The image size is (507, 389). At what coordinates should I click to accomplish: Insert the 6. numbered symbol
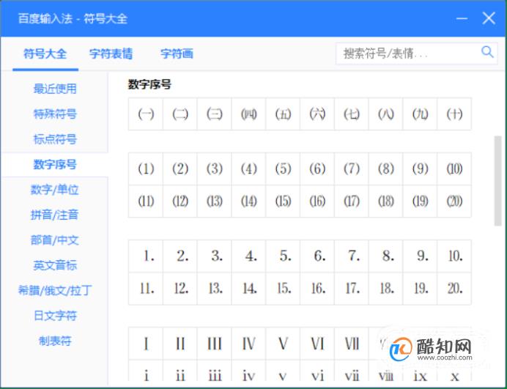(x=317, y=256)
